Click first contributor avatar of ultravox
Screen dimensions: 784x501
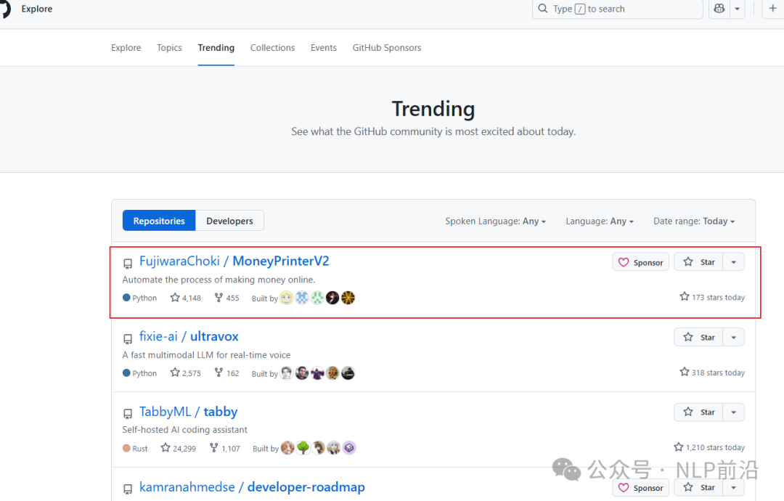pyautogui.click(x=287, y=373)
